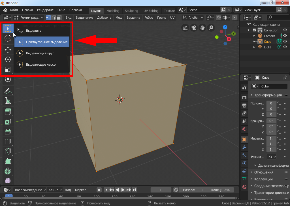Pick the Extrude Region tool
Image resolution: width=290 pixels, height=206 pixels.
pos(8,111)
